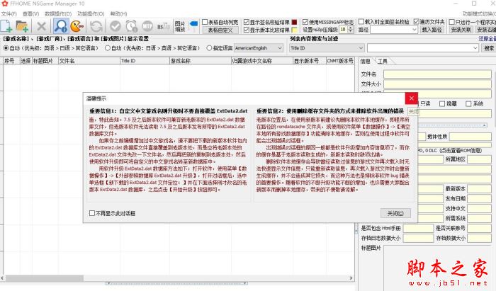Screen dimensions: 496x291
Task: Select auto priority Japanese first radio
Action: (x=108, y=48)
